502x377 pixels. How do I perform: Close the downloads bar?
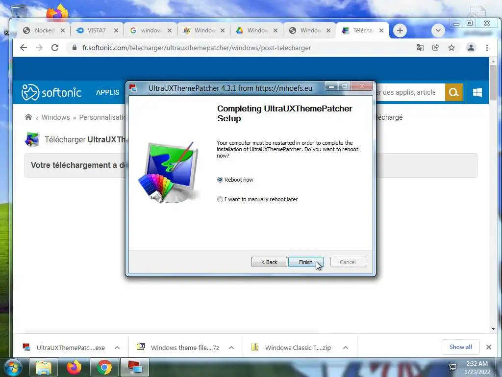pyautogui.click(x=489, y=347)
